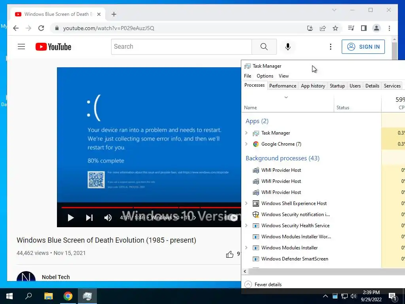Share this page with the share icon
This screenshot has height=304, width=405.
click(323, 28)
